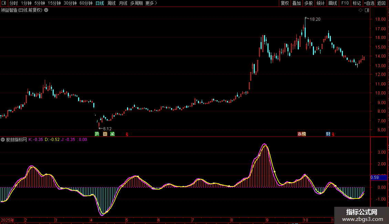Viewport: 389px width, 224px height.
Task: Click the 多股 multi-stock button
Action: pyautogui.click(x=308, y=3)
